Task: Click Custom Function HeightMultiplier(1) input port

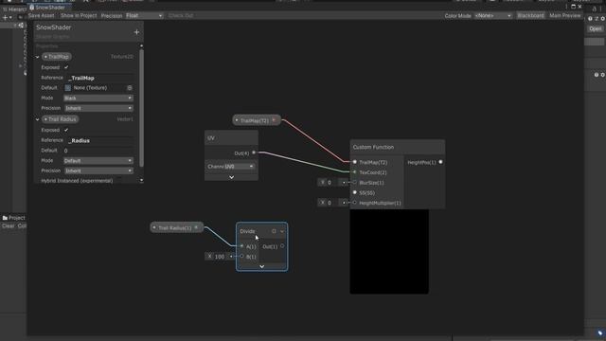Action: click(x=355, y=203)
